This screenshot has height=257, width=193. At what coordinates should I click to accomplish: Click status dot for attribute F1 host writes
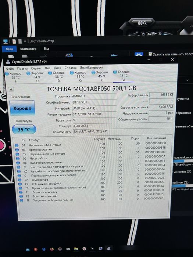point(21,192)
